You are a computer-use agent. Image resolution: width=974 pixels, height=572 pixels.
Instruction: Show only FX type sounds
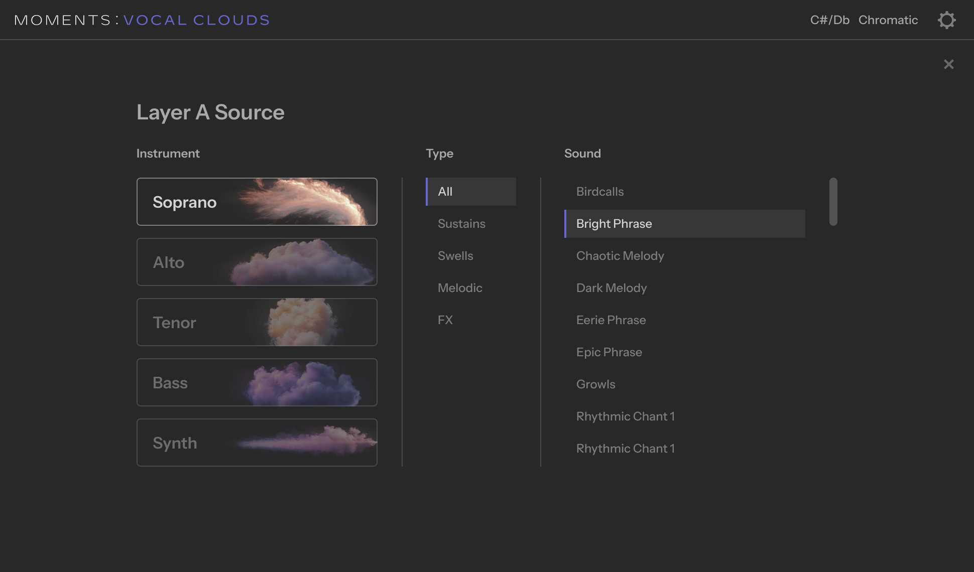[445, 320]
